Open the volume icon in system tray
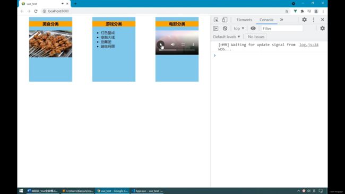Viewport: 345px width, 194px height. pos(309,191)
